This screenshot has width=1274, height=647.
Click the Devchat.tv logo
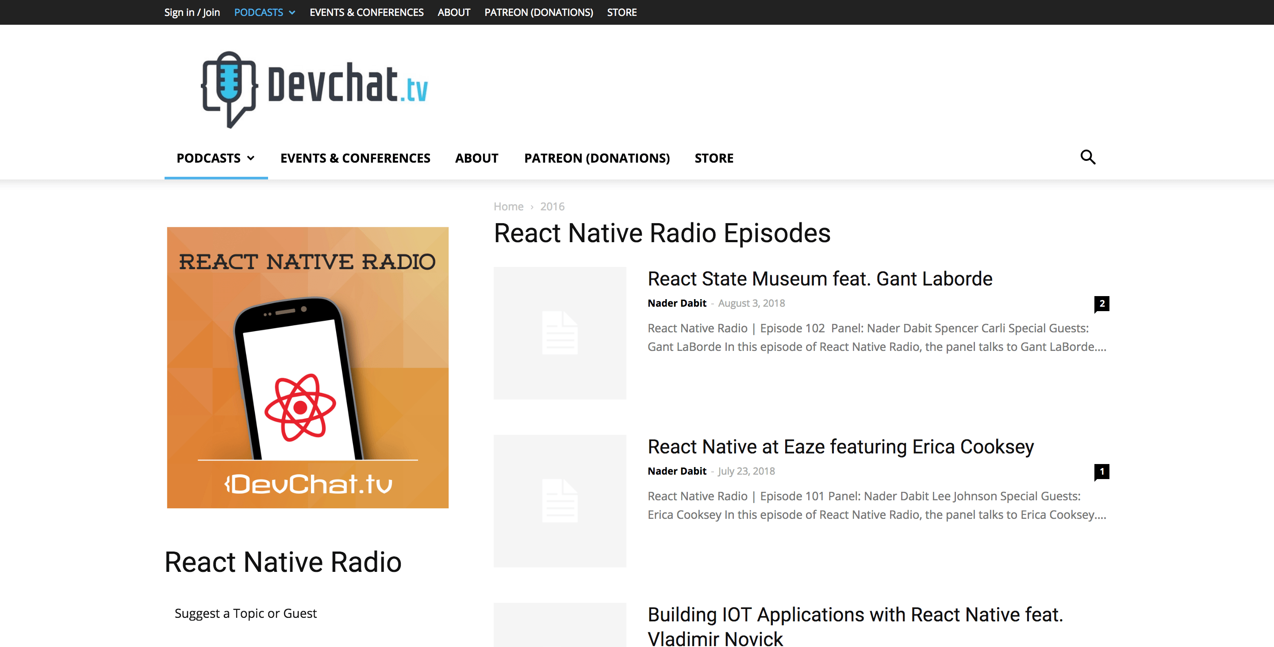point(315,89)
